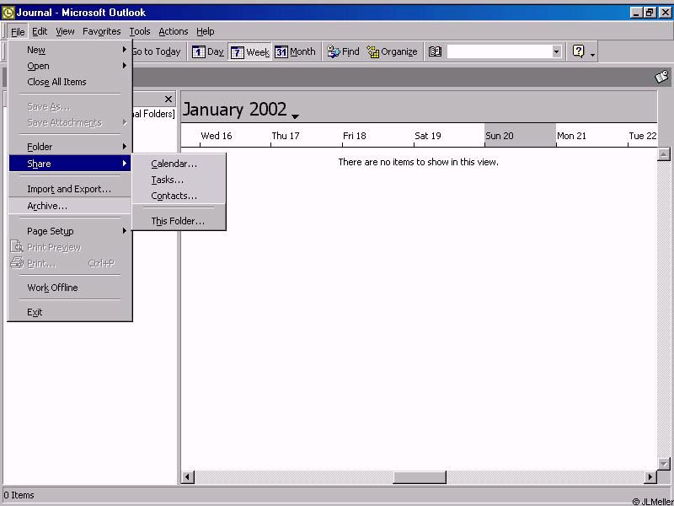Open the Find a Contact dropdown arrow
Image resolution: width=674 pixels, height=506 pixels.
557,52
